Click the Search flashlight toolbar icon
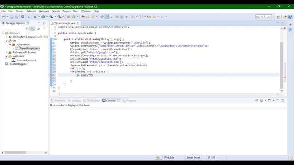 [93, 17]
